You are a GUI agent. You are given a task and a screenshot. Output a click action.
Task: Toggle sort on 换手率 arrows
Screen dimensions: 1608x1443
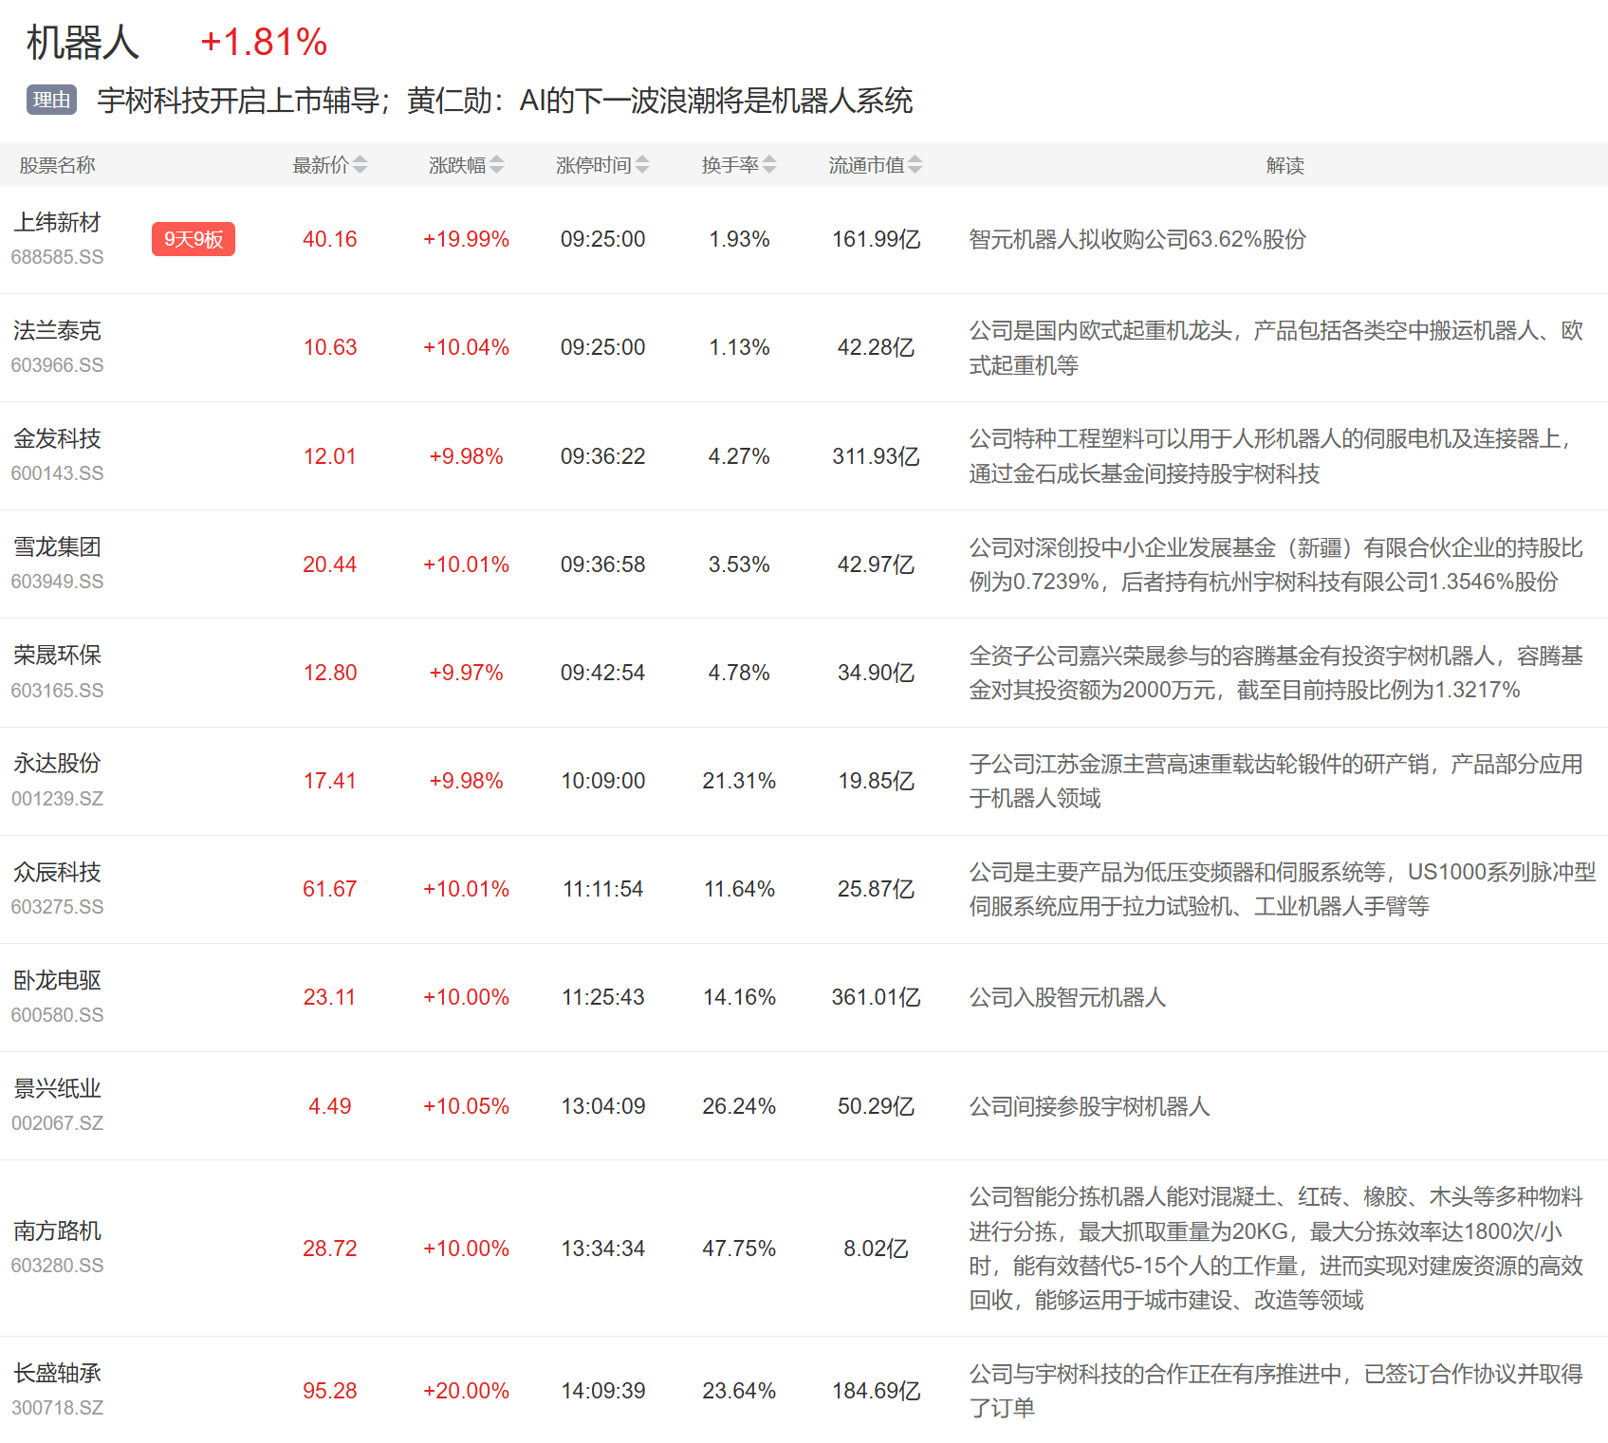pyautogui.click(x=769, y=165)
